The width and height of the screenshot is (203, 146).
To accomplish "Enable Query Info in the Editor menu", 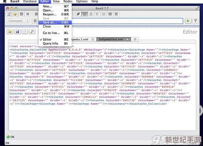I will [55, 43].
